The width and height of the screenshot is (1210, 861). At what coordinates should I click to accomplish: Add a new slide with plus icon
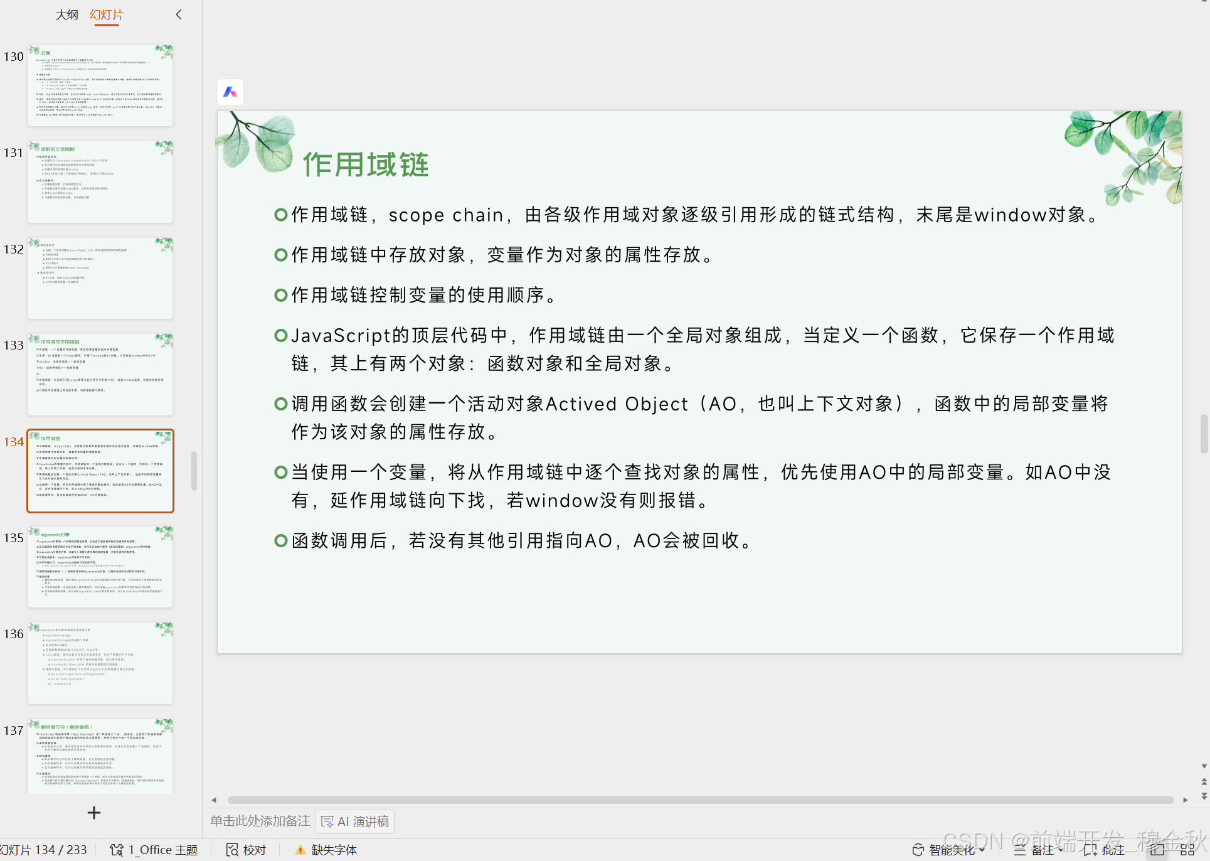(94, 813)
